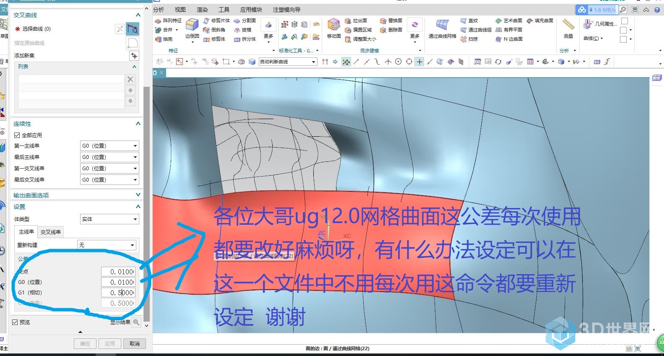Click the 抽壳 (Shell) tool

pyautogui.click(x=164, y=39)
